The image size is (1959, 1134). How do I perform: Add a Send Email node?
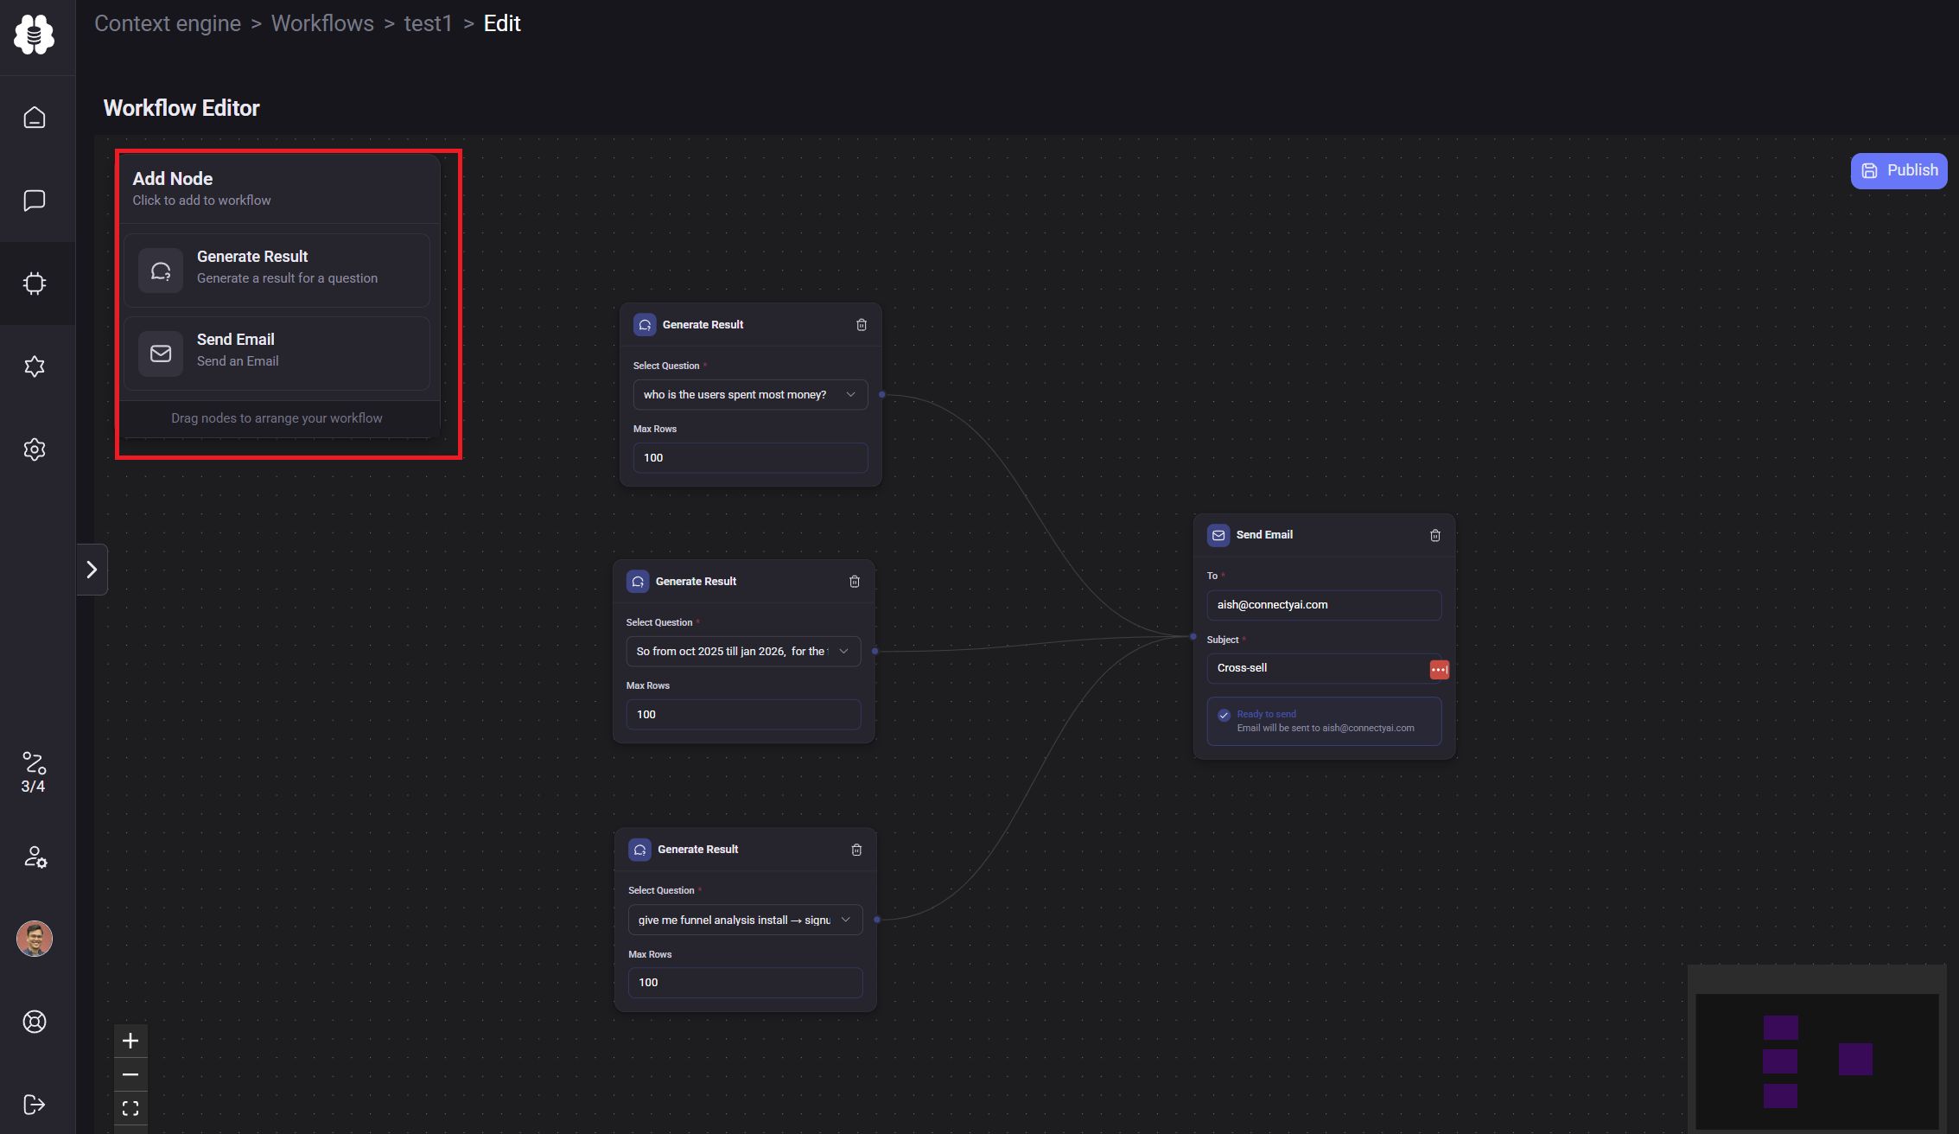point(277,353)
